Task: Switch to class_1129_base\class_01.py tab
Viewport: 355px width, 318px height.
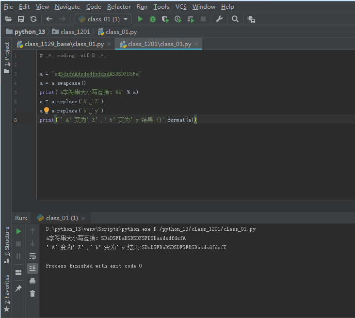Action: click(64, 44)
